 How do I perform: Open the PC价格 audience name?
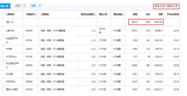pyautogui.click(x=9, y=74)
